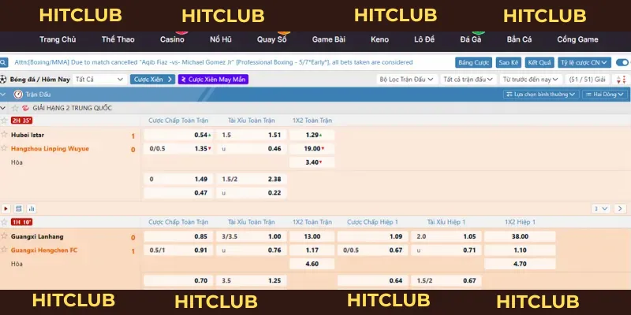This screenshot has width=631, height=315.
Task: Open the Tỷ lệ cược CN dropdown
Action: [584, 63]
